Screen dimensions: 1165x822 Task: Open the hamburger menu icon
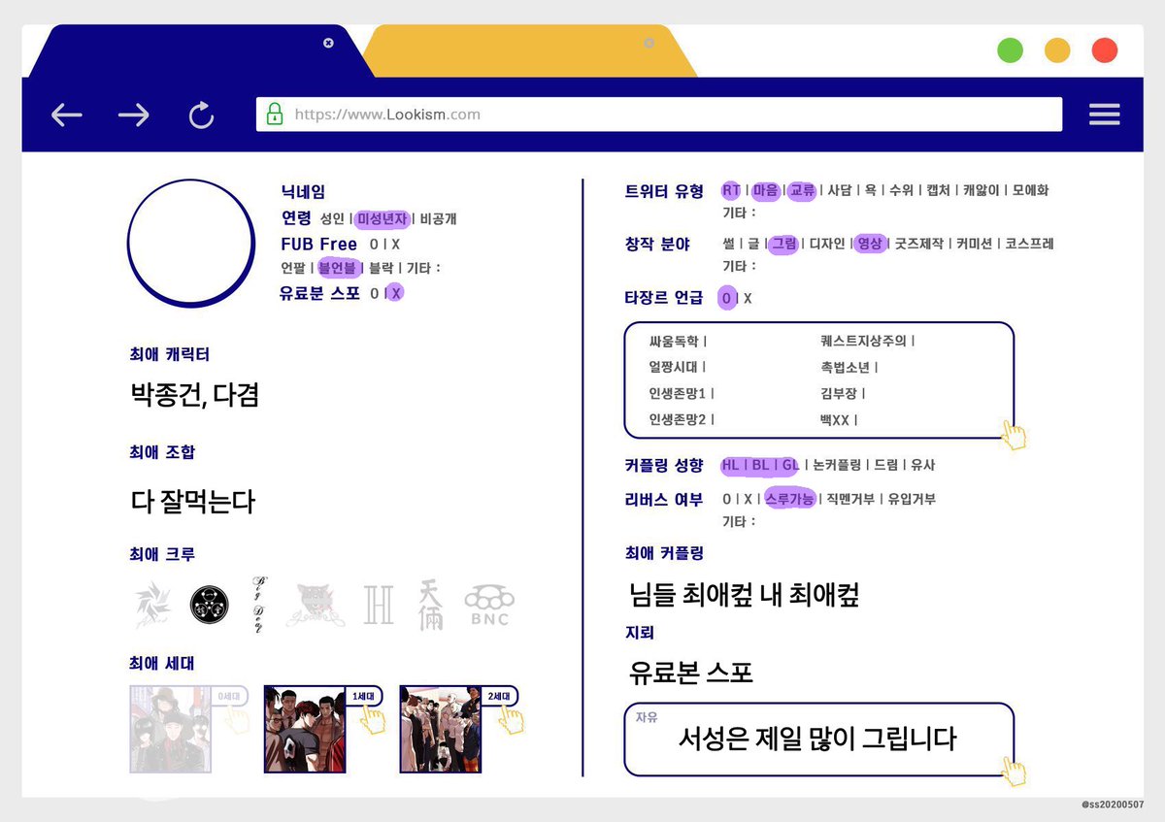tap(1105, 115)
